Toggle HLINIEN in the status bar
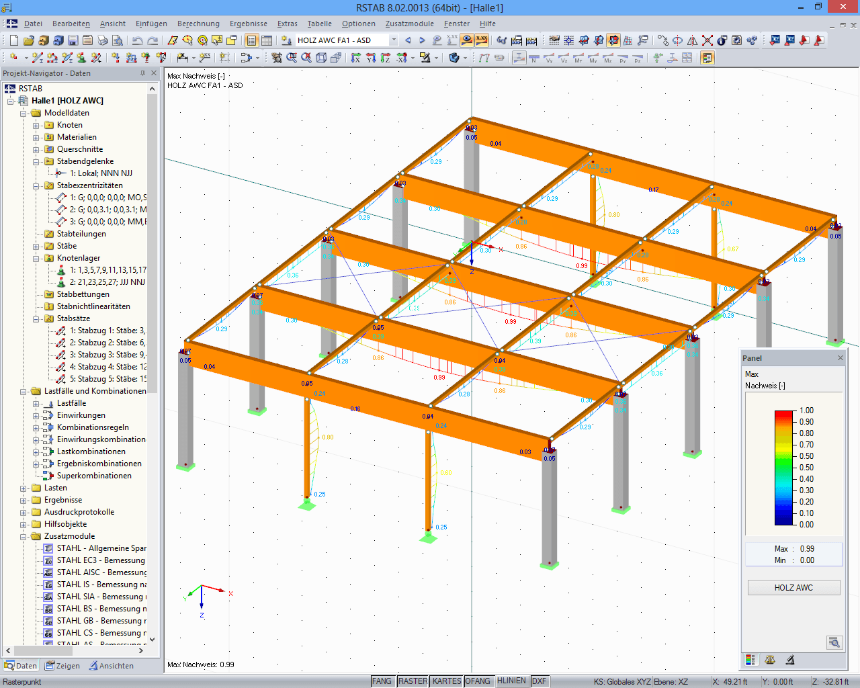860x688 pixels. click(511, 681)
